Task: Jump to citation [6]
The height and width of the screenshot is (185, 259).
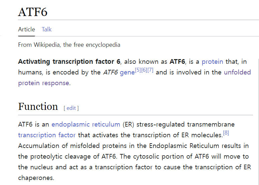Action: 144,70
